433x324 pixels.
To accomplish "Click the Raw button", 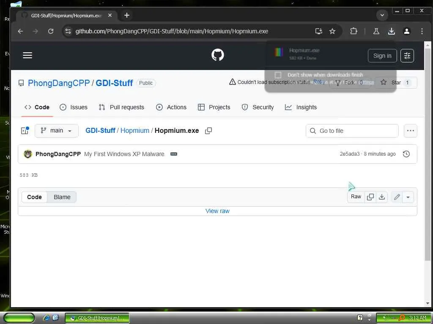I will pos(356,197).
